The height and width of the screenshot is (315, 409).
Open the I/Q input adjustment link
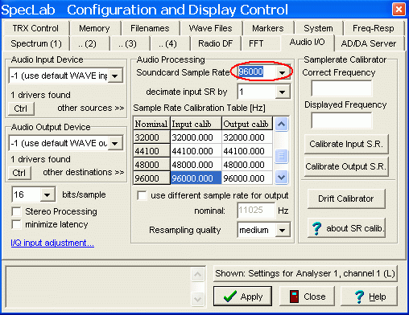point(52,243)
